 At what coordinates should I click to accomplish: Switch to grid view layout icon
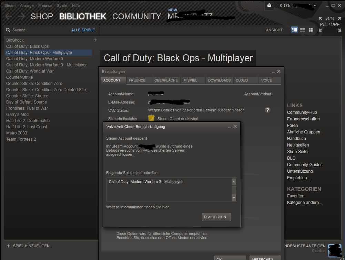click(311, 30)
